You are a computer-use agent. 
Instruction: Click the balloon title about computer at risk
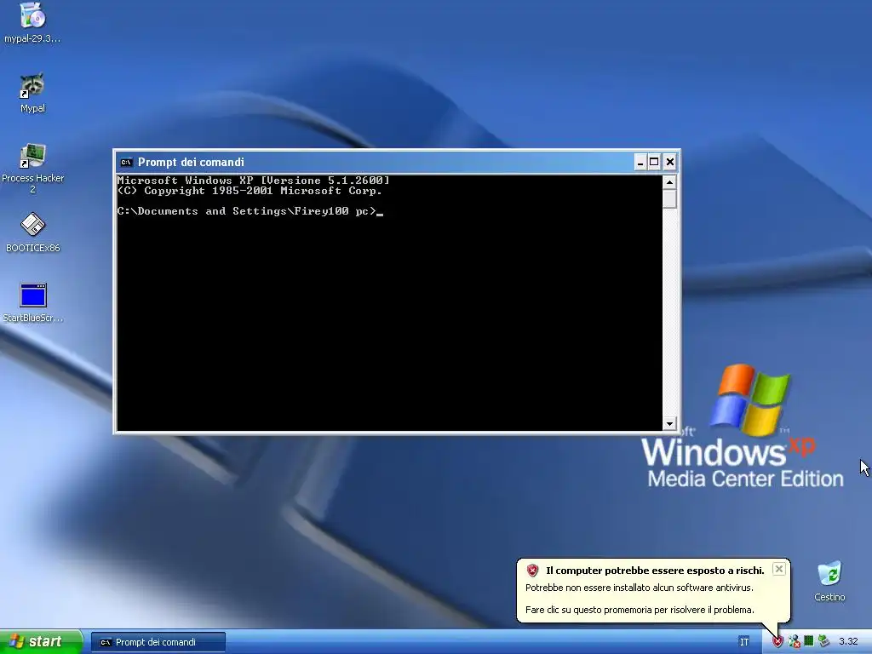pyautogui.click(x=655, y=571)
